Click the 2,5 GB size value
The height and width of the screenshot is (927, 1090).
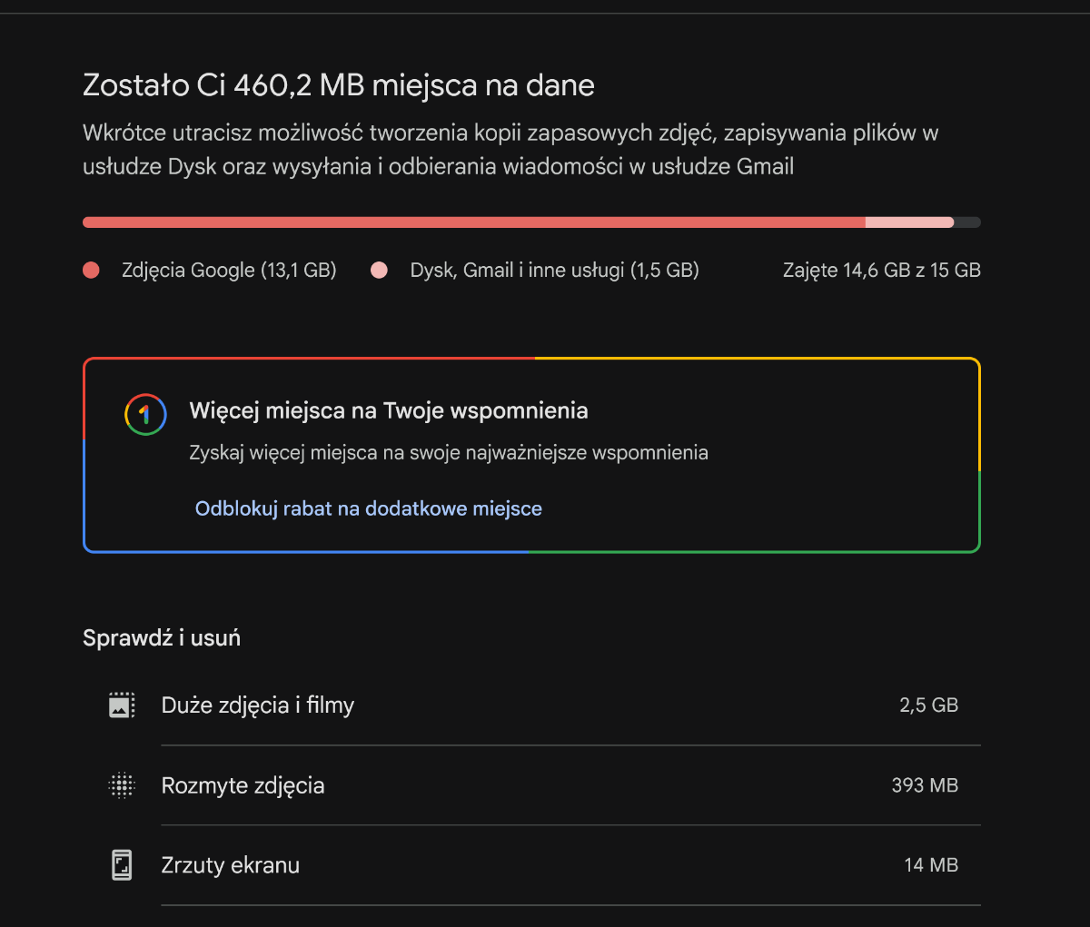tap(928, 705)
